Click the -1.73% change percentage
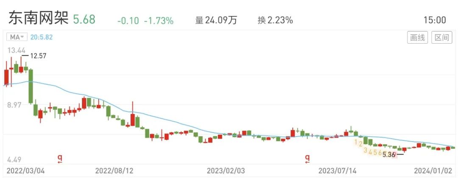Image resolution: width=458 pixels, height=178 pixels. coord(159,20)
